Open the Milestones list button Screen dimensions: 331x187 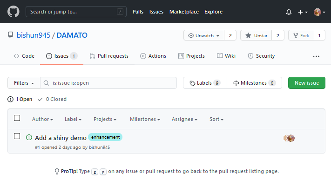(x=254, y=83)
